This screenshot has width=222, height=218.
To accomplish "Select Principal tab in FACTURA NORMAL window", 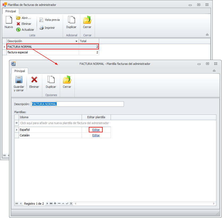I will [x=20, y=71].
